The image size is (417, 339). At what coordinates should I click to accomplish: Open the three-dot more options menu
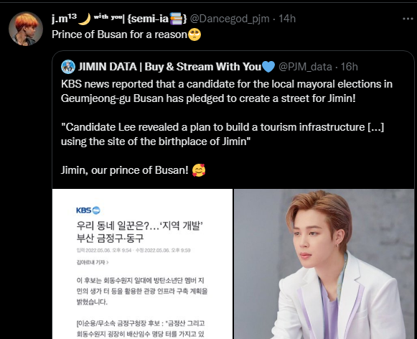click(408, 19)
